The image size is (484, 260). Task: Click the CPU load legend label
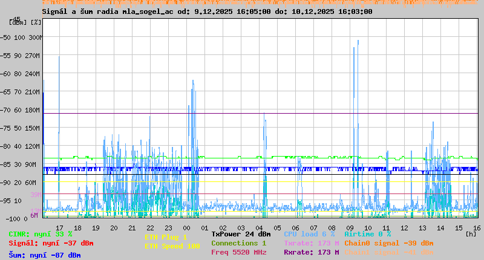(309, 234)
